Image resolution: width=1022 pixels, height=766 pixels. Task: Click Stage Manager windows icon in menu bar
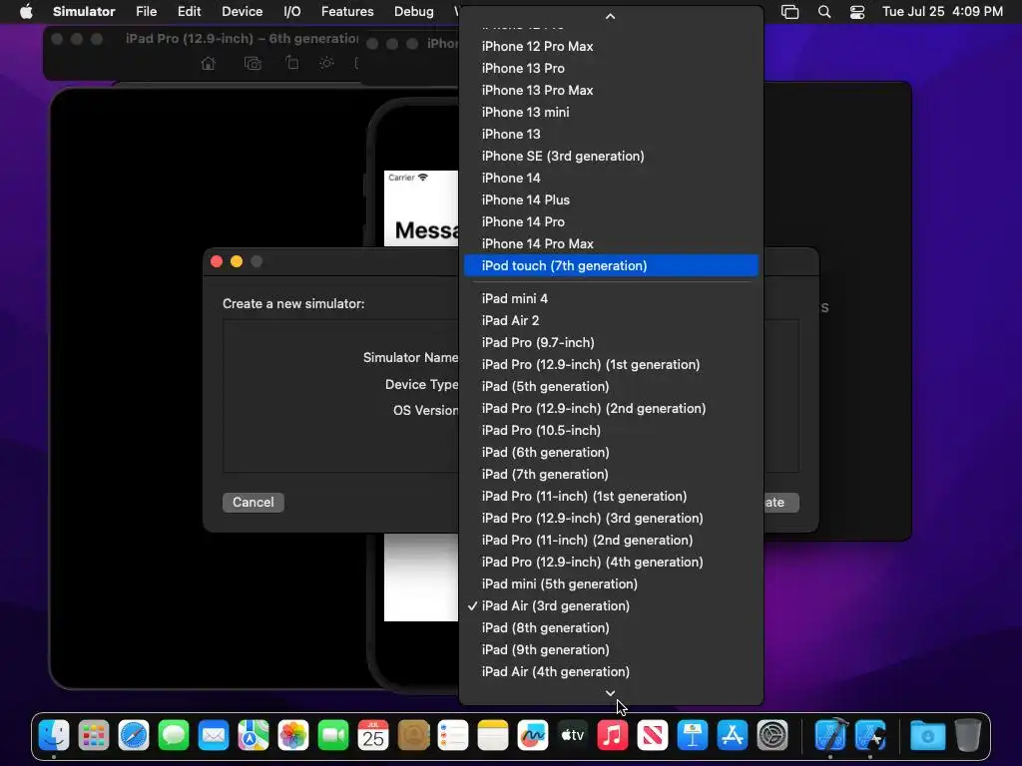[790, 12]
